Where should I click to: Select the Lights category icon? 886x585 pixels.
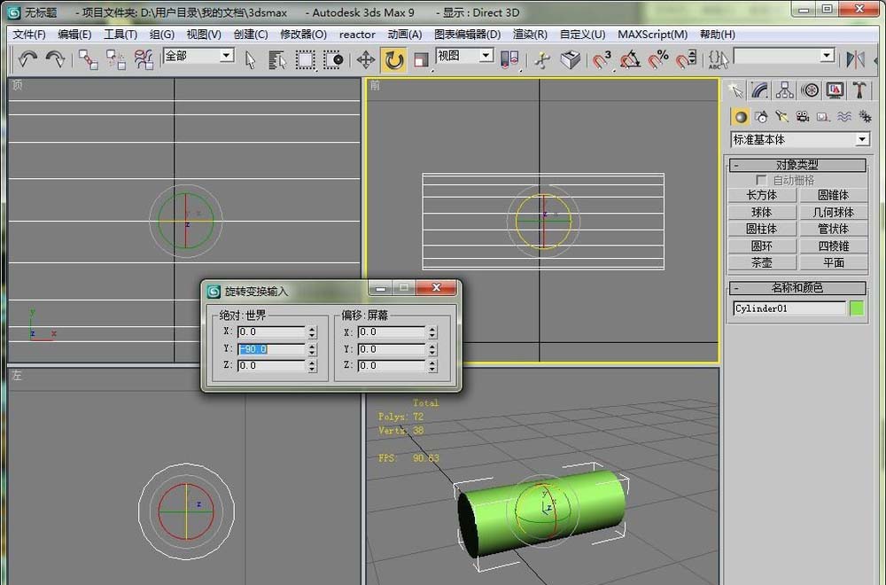click(x=782, y=116)
